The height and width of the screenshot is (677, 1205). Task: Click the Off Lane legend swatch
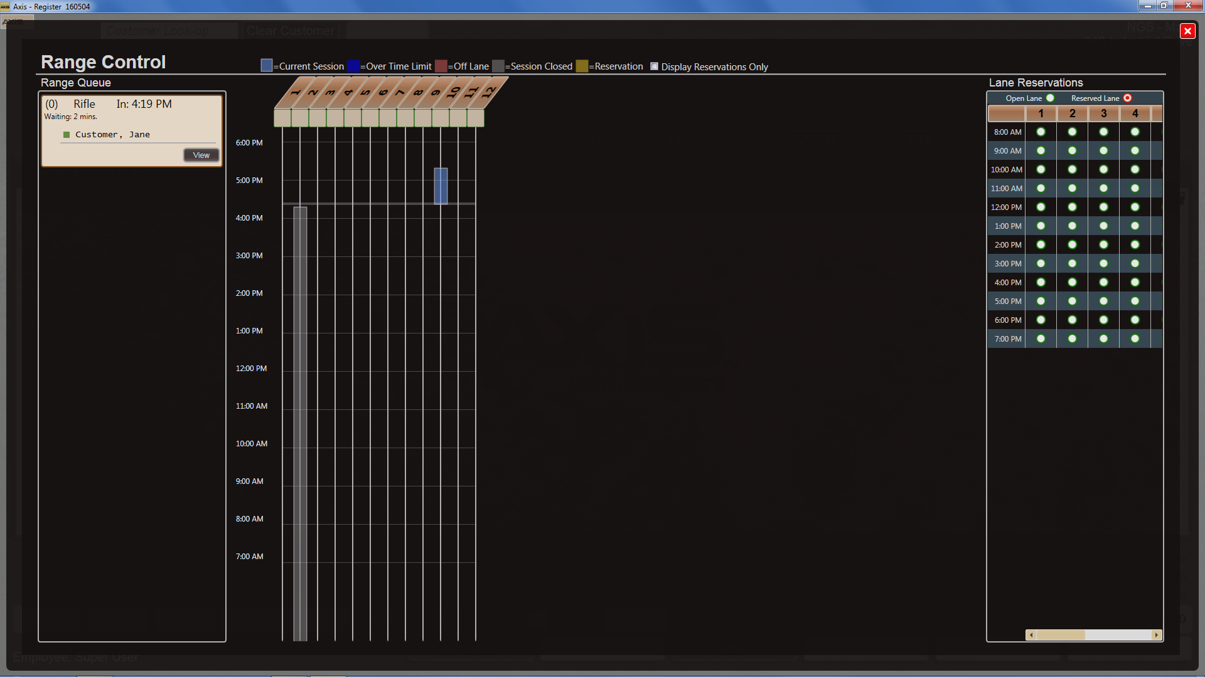[x=441, y=66]
